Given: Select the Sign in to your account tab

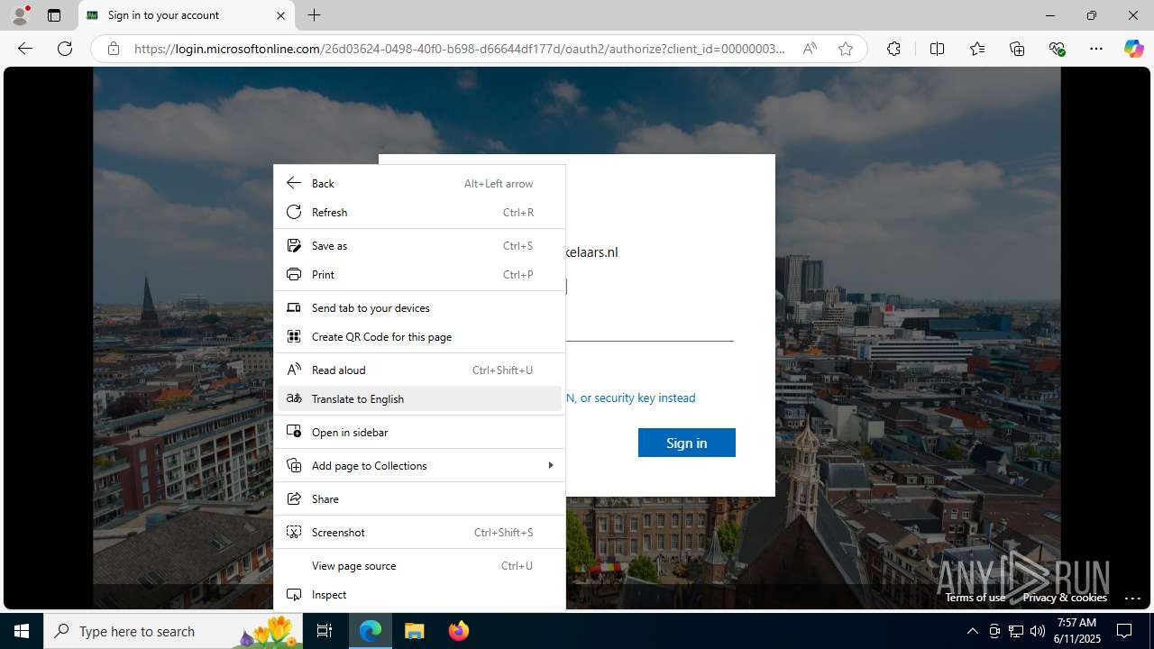Looking at the screenshot, I should point(187,15).
